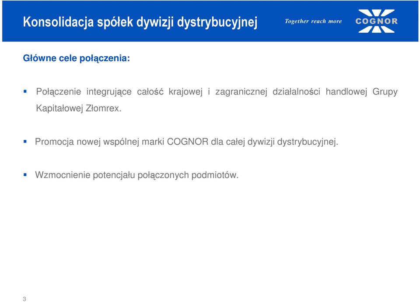Click the 'Together reach more' slogan
Image resolution: width=420 pixels, height=302 pixels.
pyautogui.click(x=313, y=21)
